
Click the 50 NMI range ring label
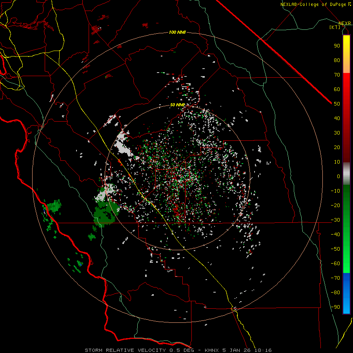tap(177, 105)
